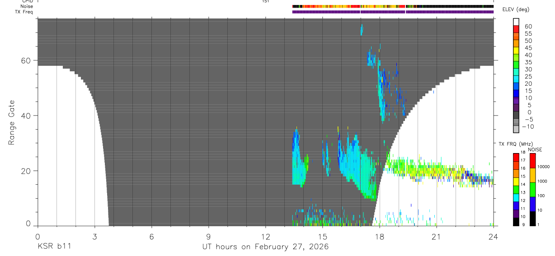Viewport: 555px width, 256px height.
Task: Click the '25' label on the ELEV scale
Action: [528, 77]
